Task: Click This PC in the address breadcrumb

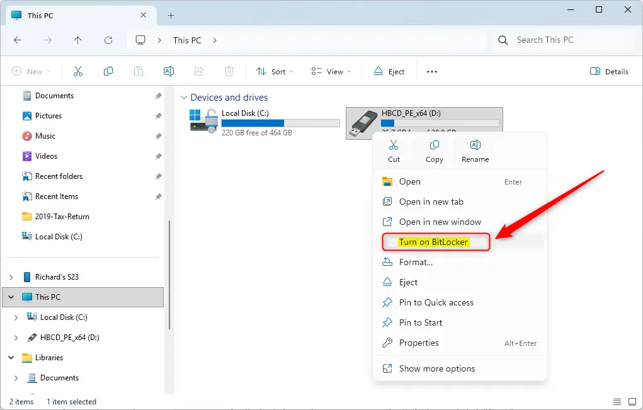Action: [x=187, y=40]
